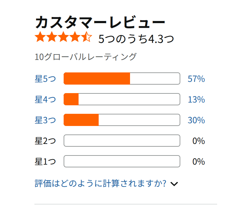Click the half-filled fifth star
Viewport: 236px width, 206px height.
pos(86,37)
